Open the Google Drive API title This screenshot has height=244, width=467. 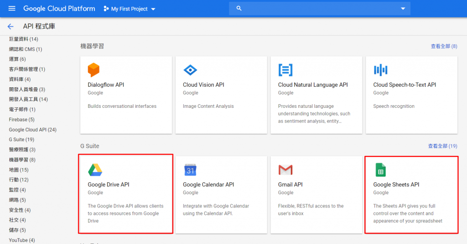pos(109,184)
